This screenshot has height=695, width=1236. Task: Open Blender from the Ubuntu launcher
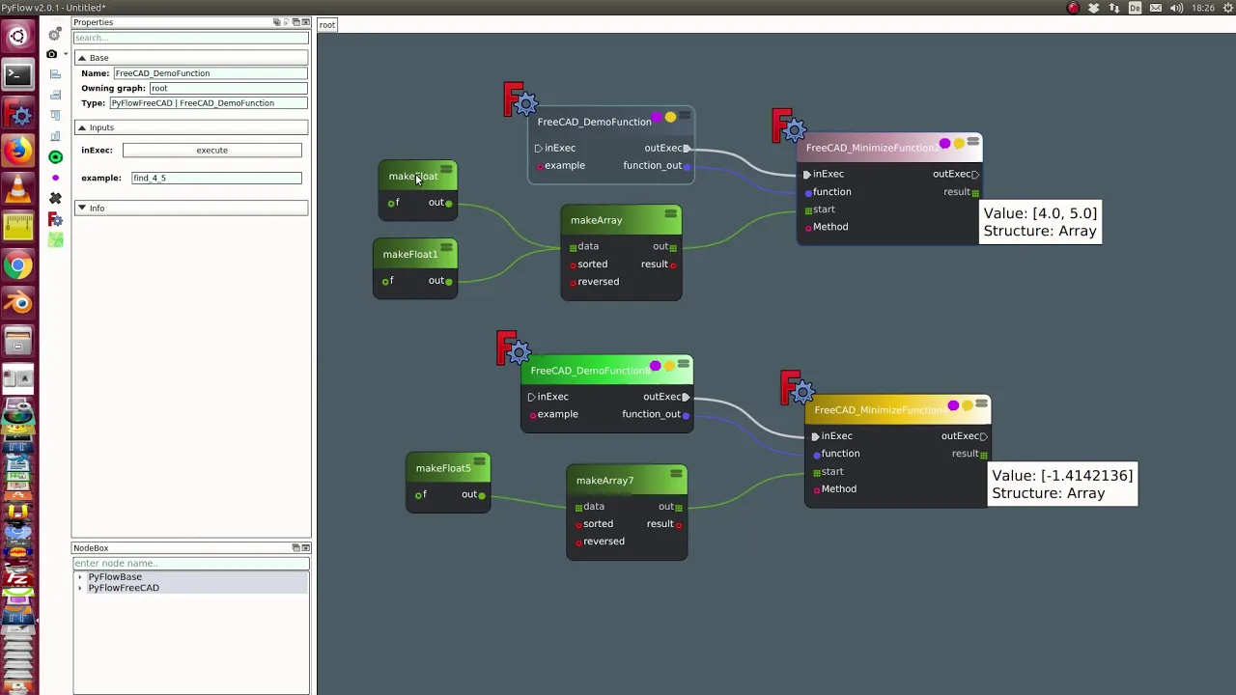click(17, 303)
